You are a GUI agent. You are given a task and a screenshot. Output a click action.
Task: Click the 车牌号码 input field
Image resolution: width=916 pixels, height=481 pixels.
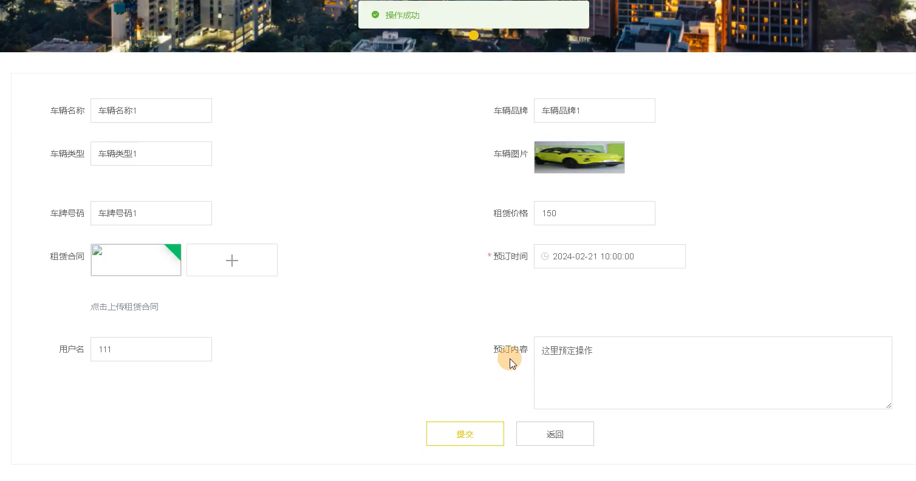click(x=151, y=213)
